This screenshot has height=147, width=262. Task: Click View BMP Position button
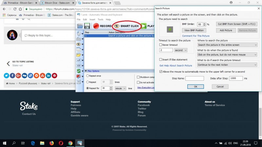[x=194, y=30]
